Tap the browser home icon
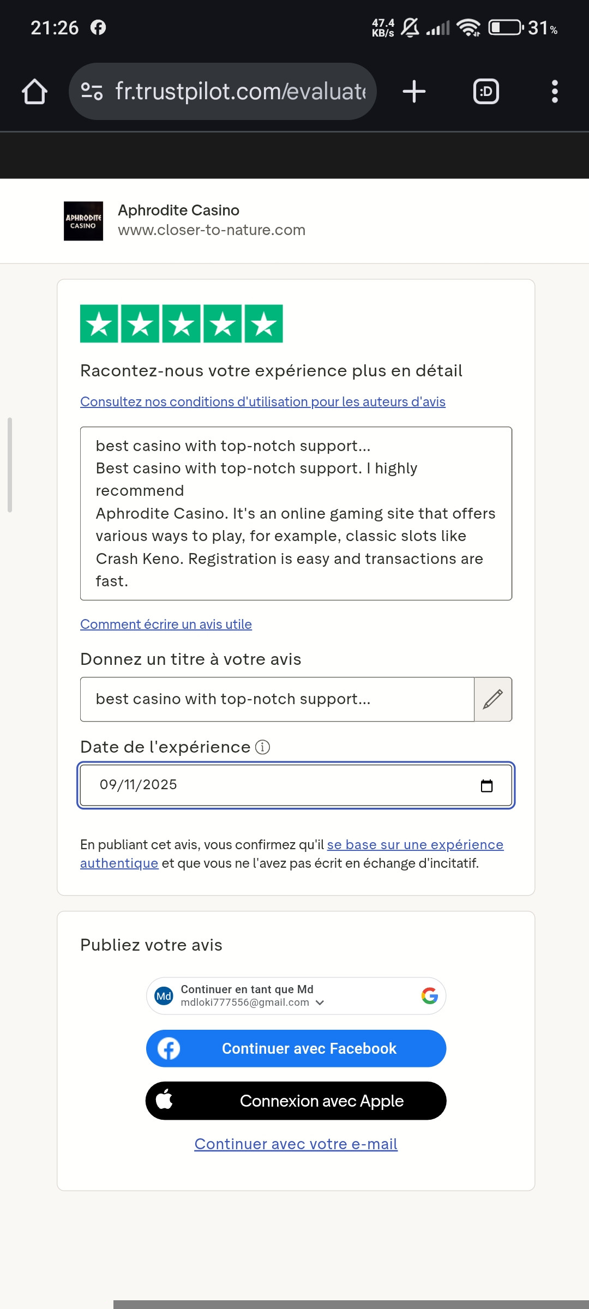Viewport: 589px width, 1309px height. pyautogui.click(x=34, y=92)
